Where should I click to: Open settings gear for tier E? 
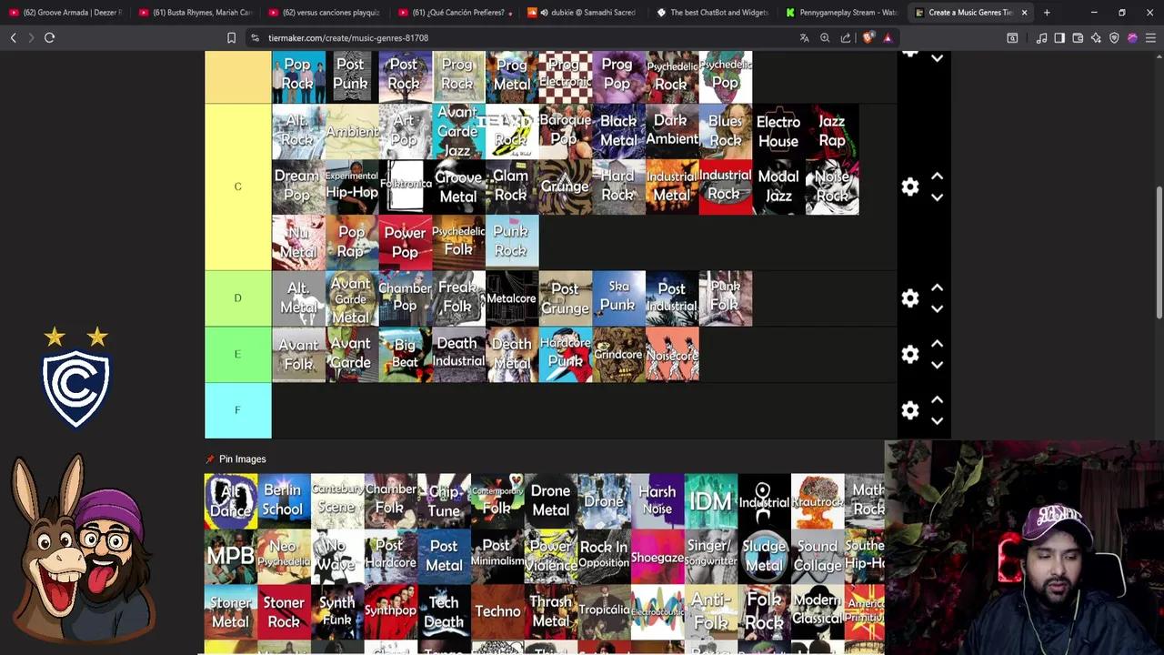click(x=910, y=355)
